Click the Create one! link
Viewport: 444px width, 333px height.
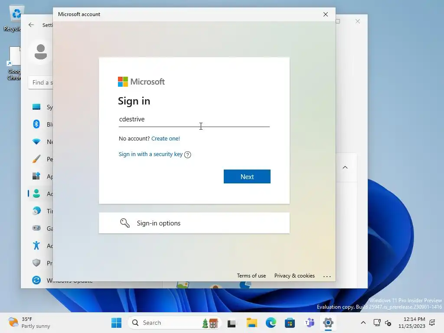[166, 138]
